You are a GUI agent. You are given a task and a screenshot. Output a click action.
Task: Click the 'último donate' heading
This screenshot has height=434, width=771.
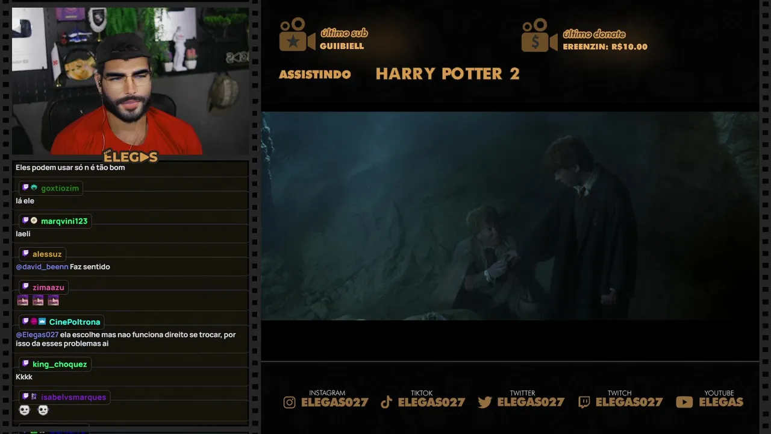click(594, 34)
